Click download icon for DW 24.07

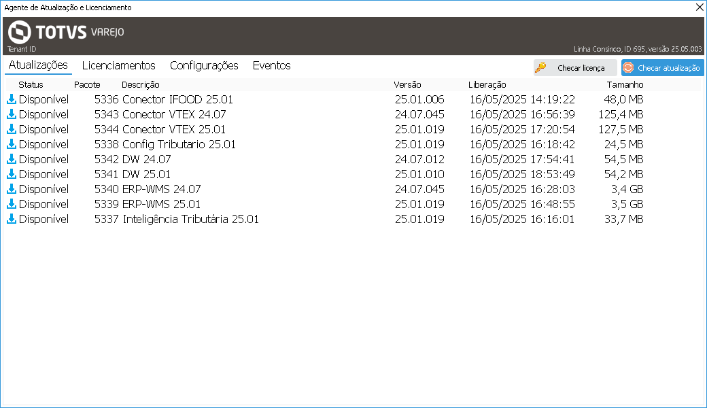tap(12, 158)
